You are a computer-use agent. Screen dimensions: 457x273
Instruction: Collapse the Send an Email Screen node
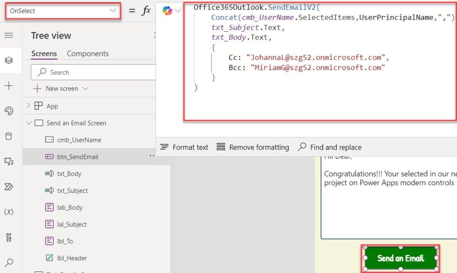pyautogui.click(x=29, y=123)
